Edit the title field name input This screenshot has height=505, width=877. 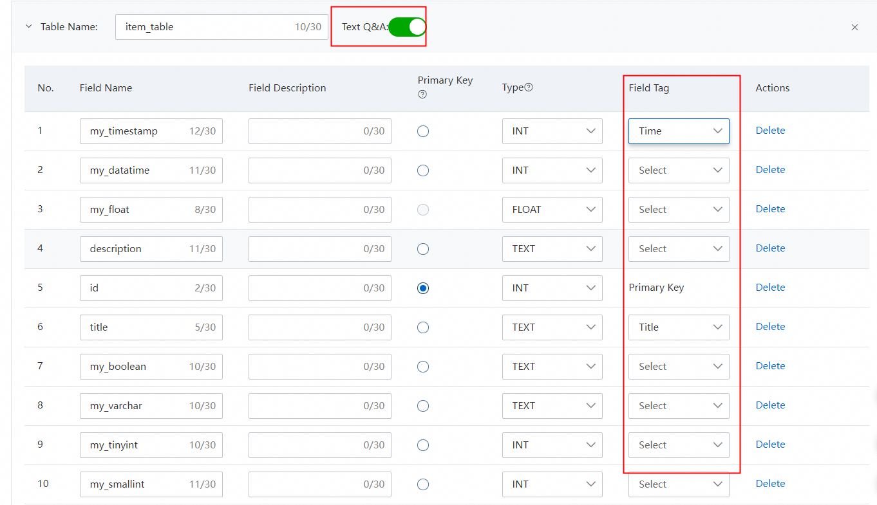(151, 327)
